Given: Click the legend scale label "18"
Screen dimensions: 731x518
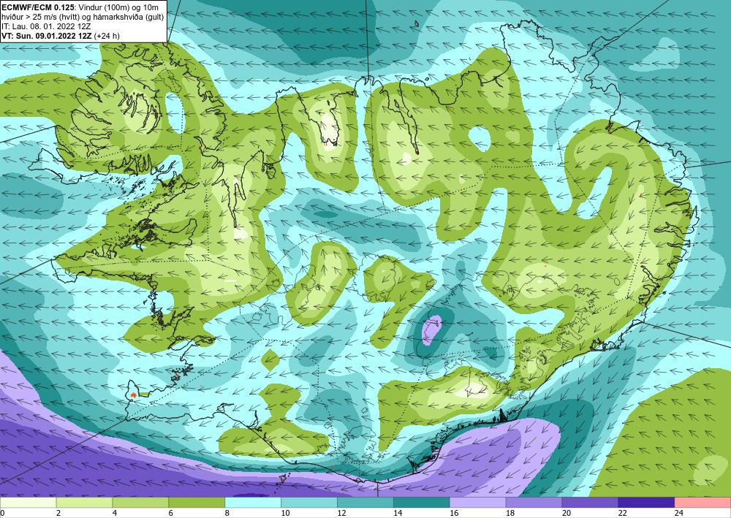Looking at the screenshot, I should point(510,513).
